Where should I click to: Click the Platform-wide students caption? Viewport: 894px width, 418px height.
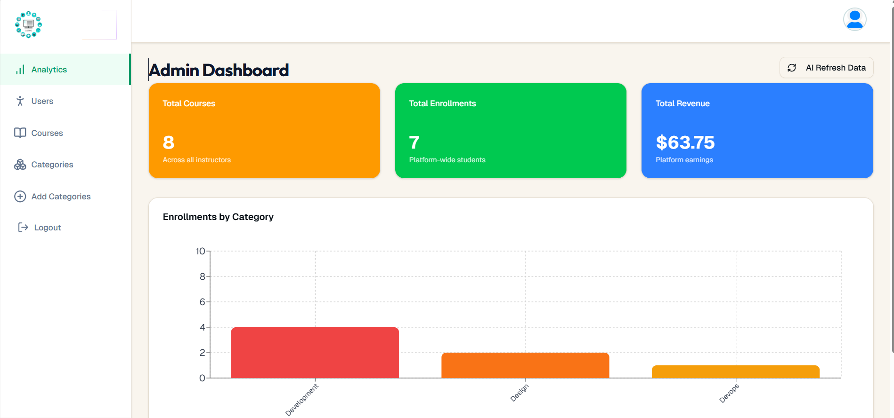tap(447, 160)
